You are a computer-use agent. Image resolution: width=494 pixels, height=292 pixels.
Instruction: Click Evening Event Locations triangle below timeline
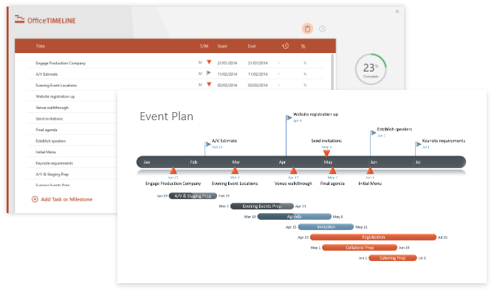pyautogui.click(x=235, y=170)
